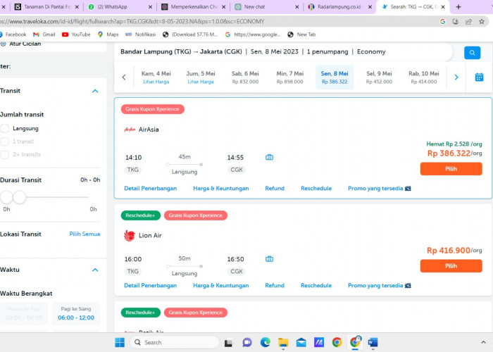Click right handle of Durasi Transit slider

point(20,197)
